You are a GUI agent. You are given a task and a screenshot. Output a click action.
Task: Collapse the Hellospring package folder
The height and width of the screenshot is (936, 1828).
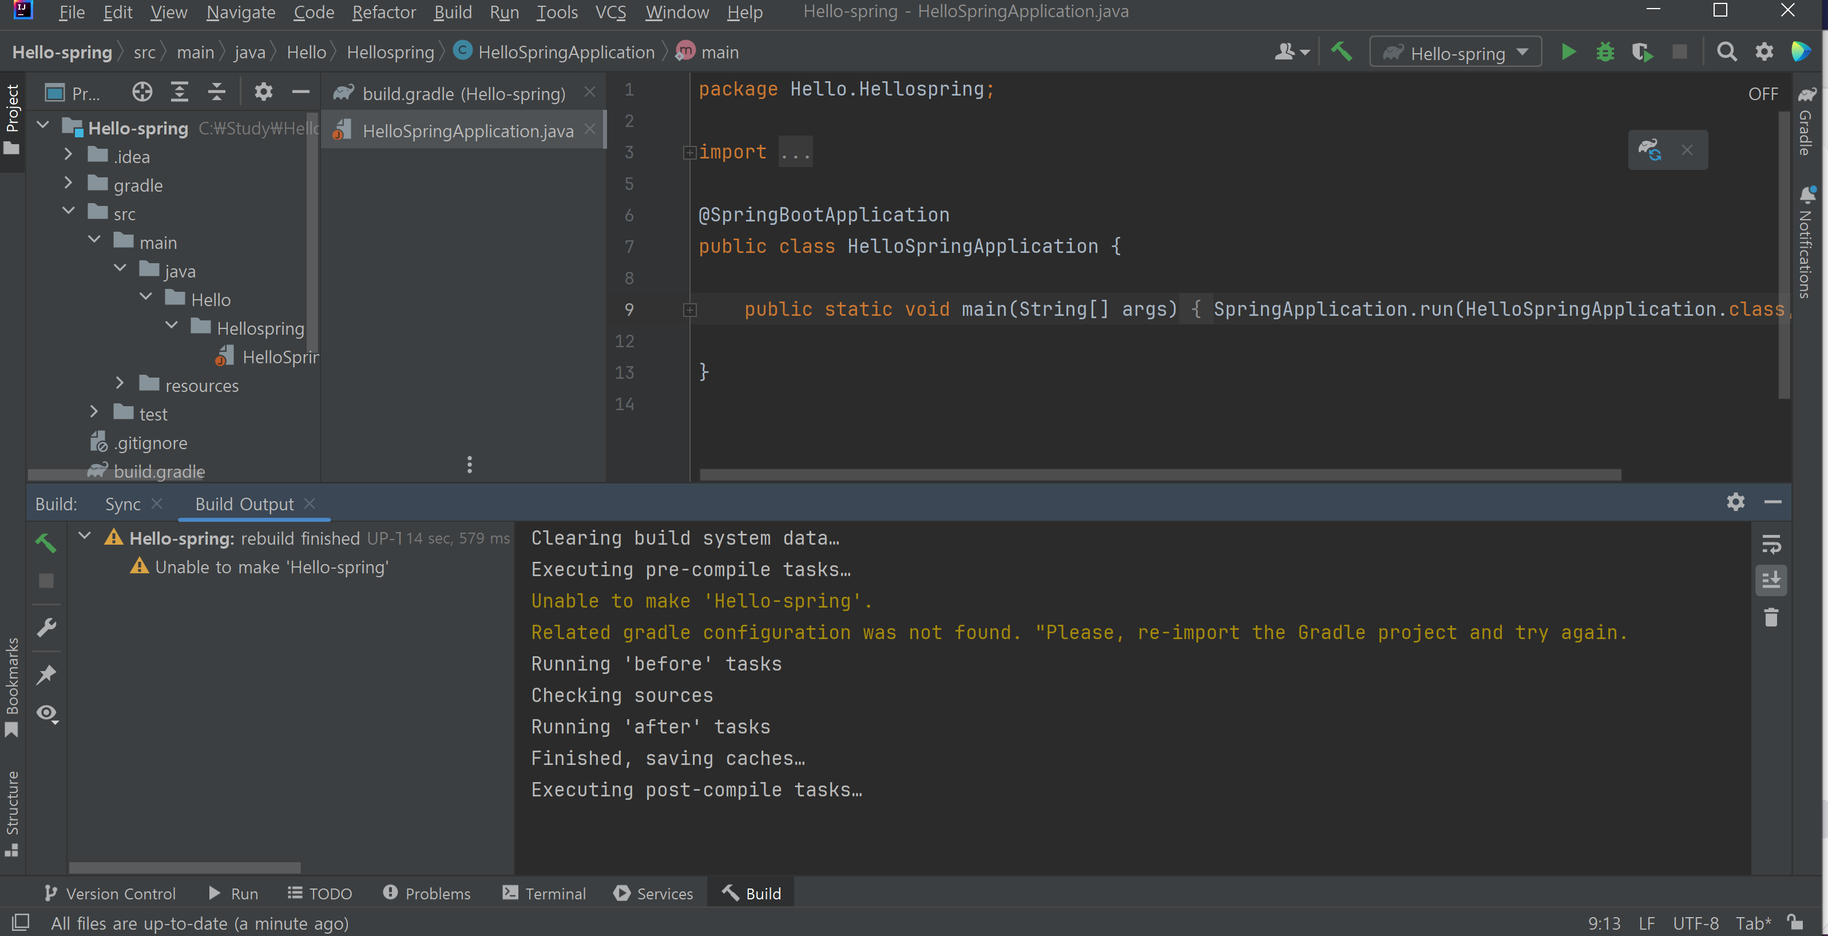[172, 326]
